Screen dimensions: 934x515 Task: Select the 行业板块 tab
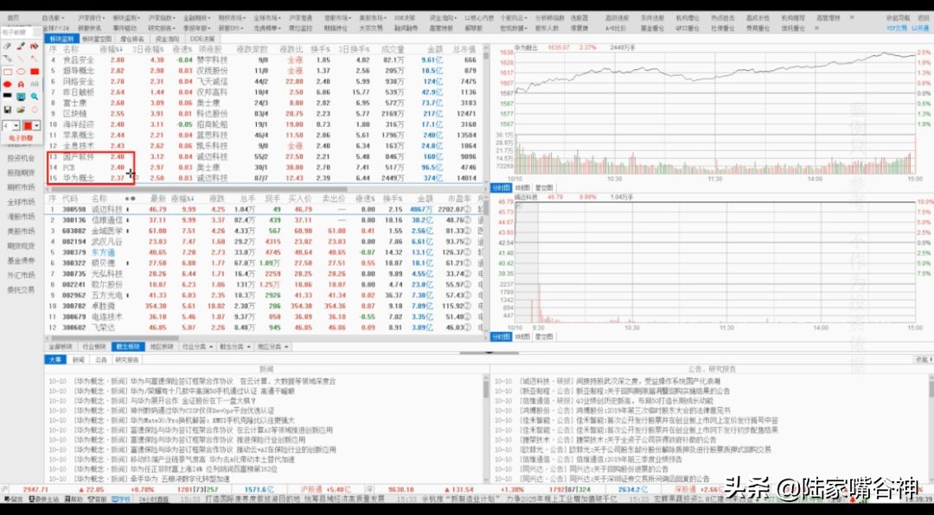[94, 347]
